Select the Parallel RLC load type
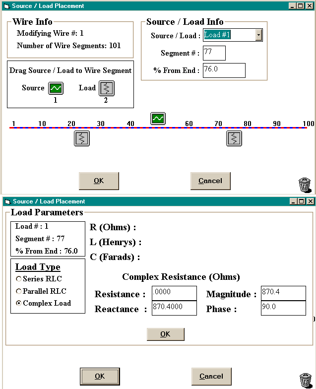This screenshot has height=389, width=316. click(x=19, y=291)
